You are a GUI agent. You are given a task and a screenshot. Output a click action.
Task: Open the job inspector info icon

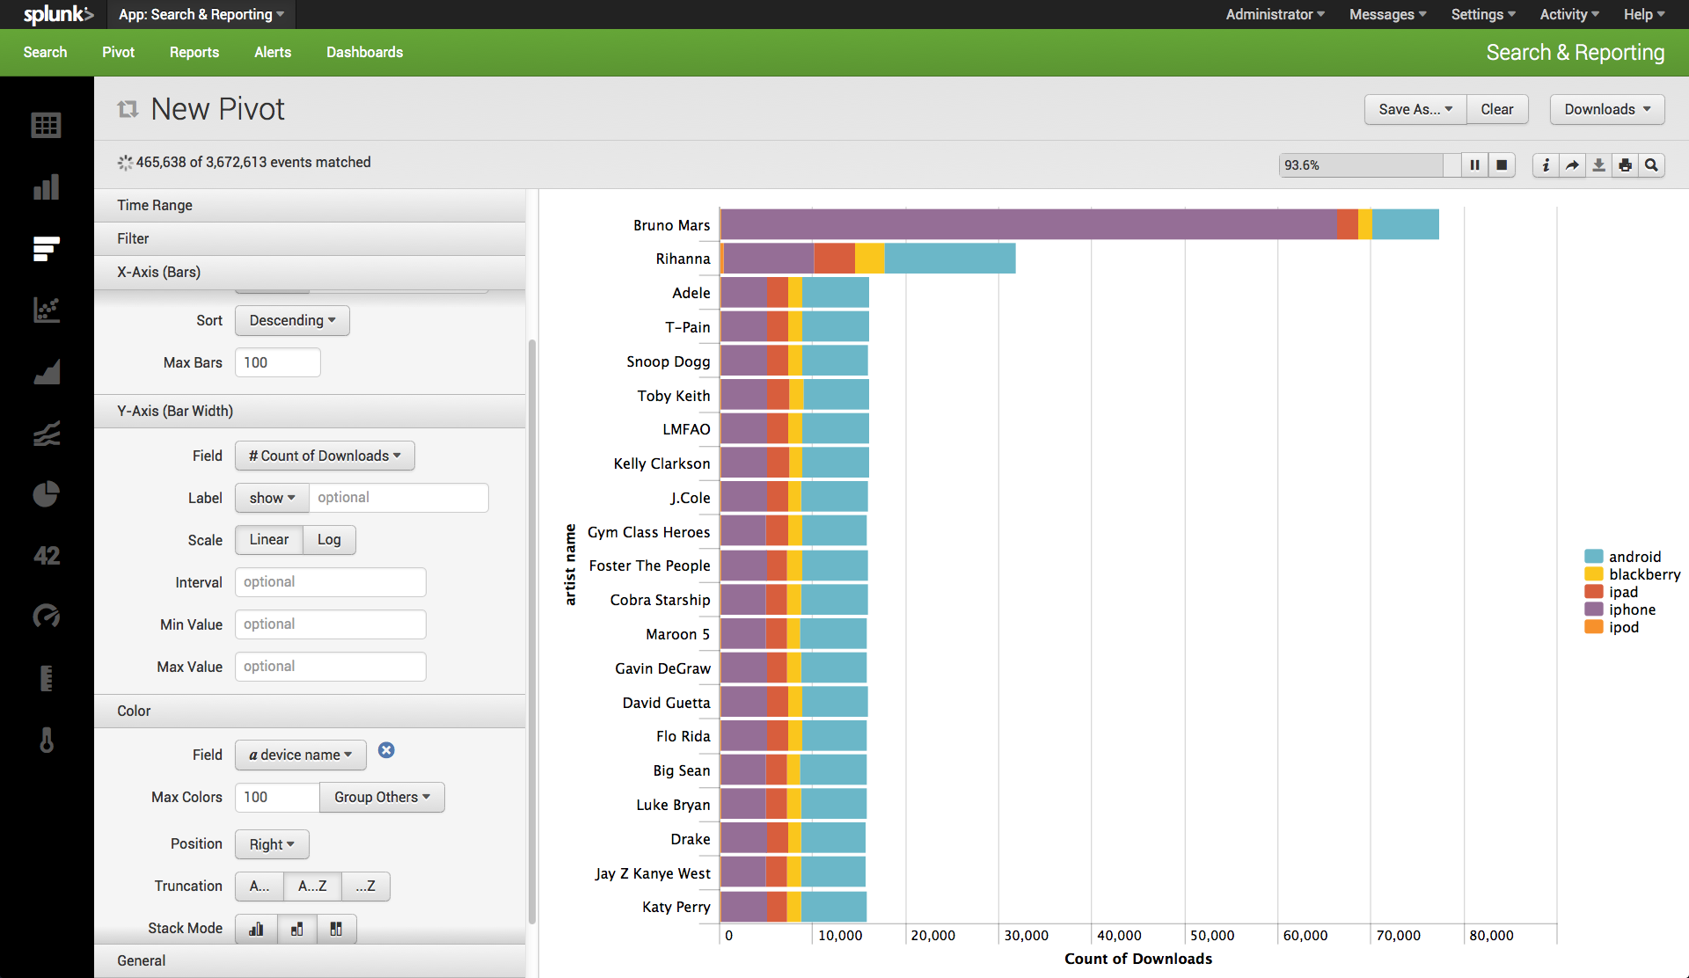coord(1546,165)
